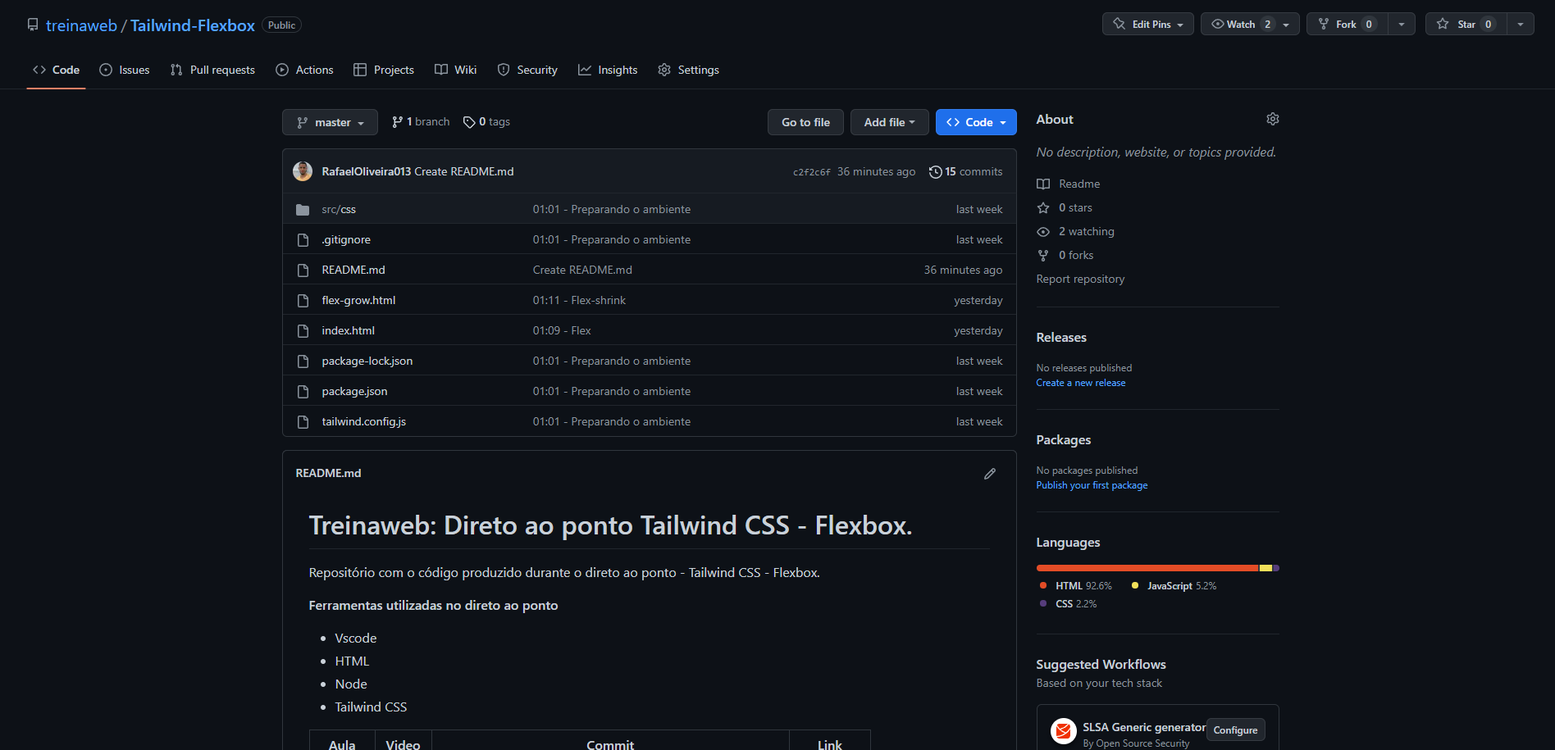The image size is (1555, 750).
Task: Expand the Add file dropdown
Action: click(x=889, y=122)
